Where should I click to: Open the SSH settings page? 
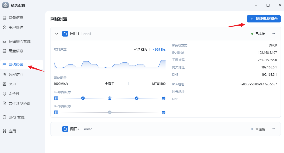click(12, 84)
